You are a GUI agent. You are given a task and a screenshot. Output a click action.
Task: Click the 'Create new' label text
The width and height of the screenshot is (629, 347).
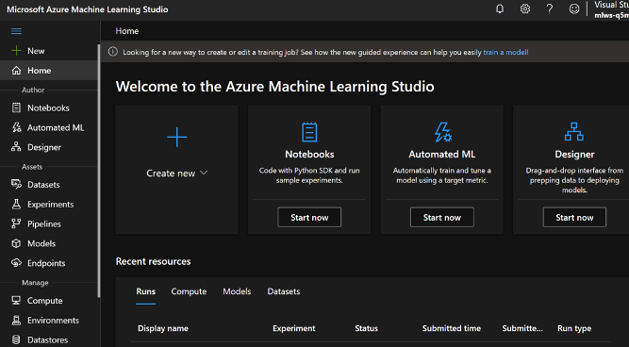click(x=171, y=173)
